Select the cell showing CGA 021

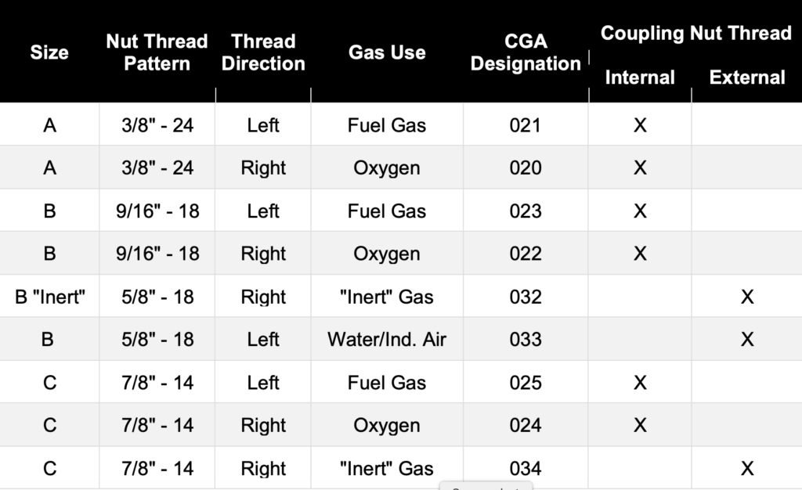[x=526, y=124]
